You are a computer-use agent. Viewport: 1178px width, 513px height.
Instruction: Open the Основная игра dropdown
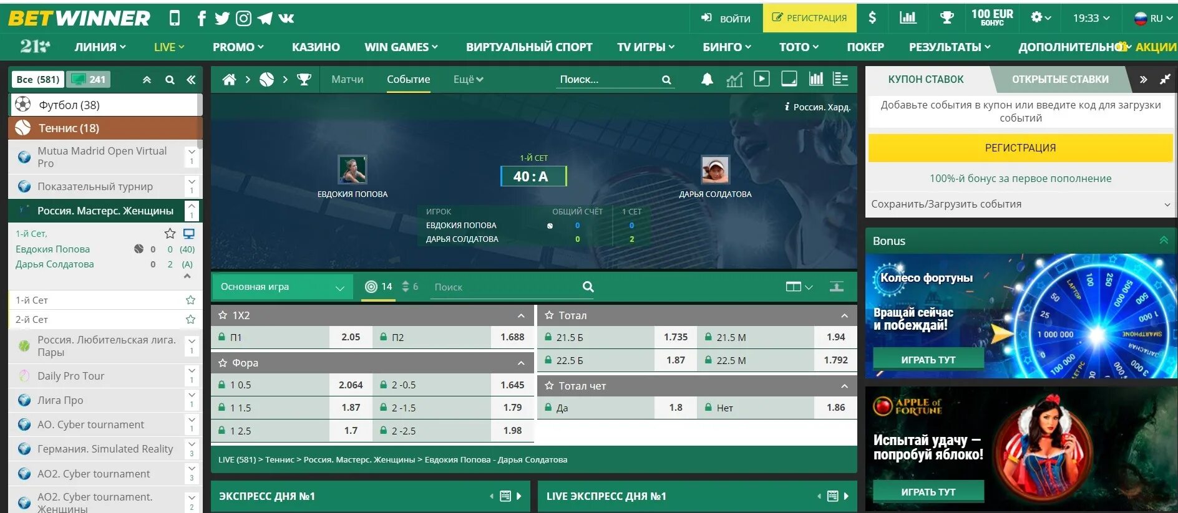click(x=283, y=287)
